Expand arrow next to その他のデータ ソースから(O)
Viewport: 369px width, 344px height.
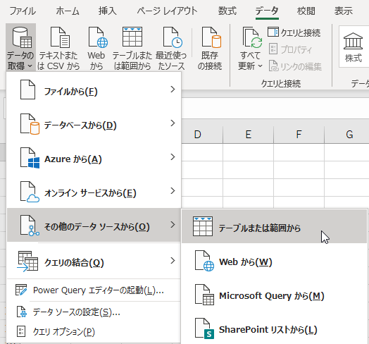(x=173, y=225)
